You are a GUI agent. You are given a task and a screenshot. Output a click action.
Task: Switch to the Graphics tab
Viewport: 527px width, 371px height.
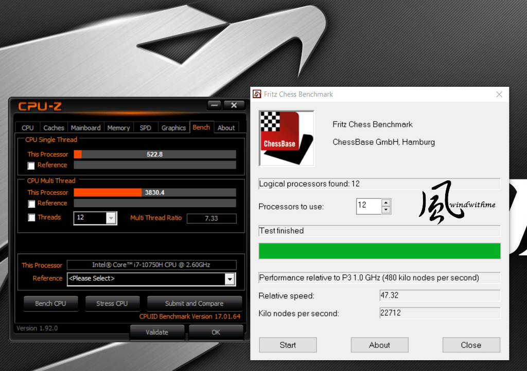173,128
